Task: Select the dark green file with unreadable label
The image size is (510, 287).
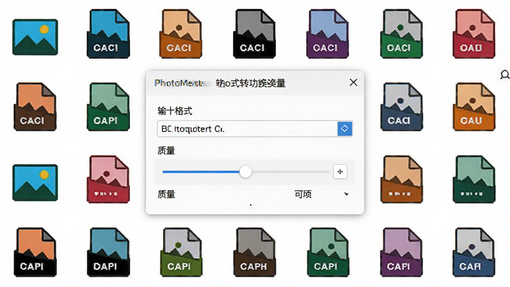Action: click(474, 179)
